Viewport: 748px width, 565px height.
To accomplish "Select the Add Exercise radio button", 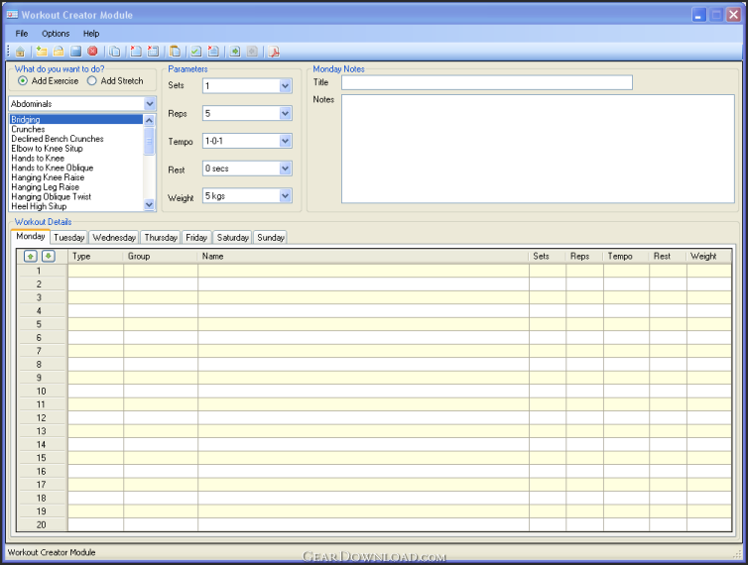I will [23, 81].
